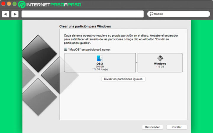
Task: Select the OS X partition box
Action: (x=100, y=63)
